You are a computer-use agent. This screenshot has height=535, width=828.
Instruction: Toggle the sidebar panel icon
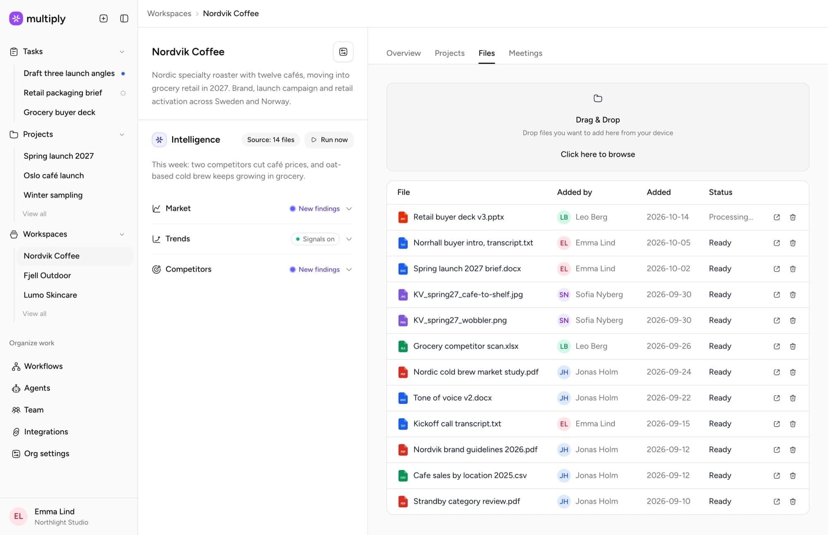[124, 19]
